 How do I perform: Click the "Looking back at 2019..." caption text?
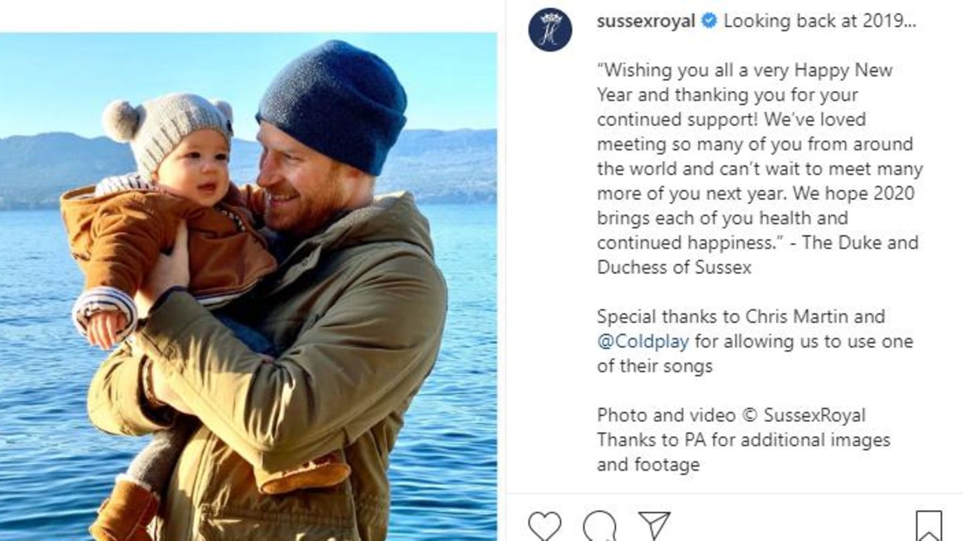pos(819,21)
